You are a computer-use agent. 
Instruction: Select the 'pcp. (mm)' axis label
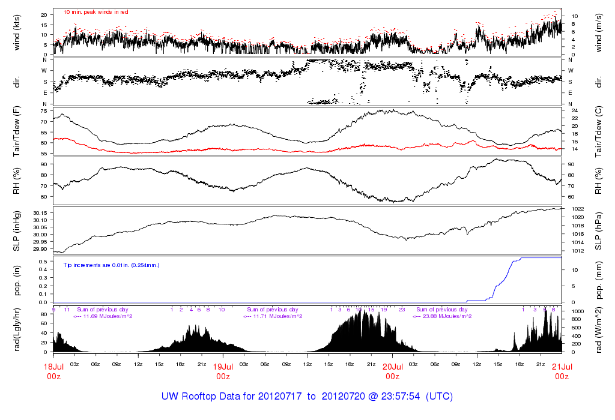[599, 281]
